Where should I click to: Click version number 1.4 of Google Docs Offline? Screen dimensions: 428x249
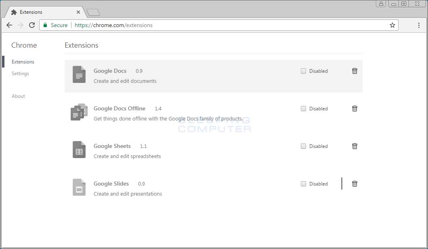click(x=158, y=109)
